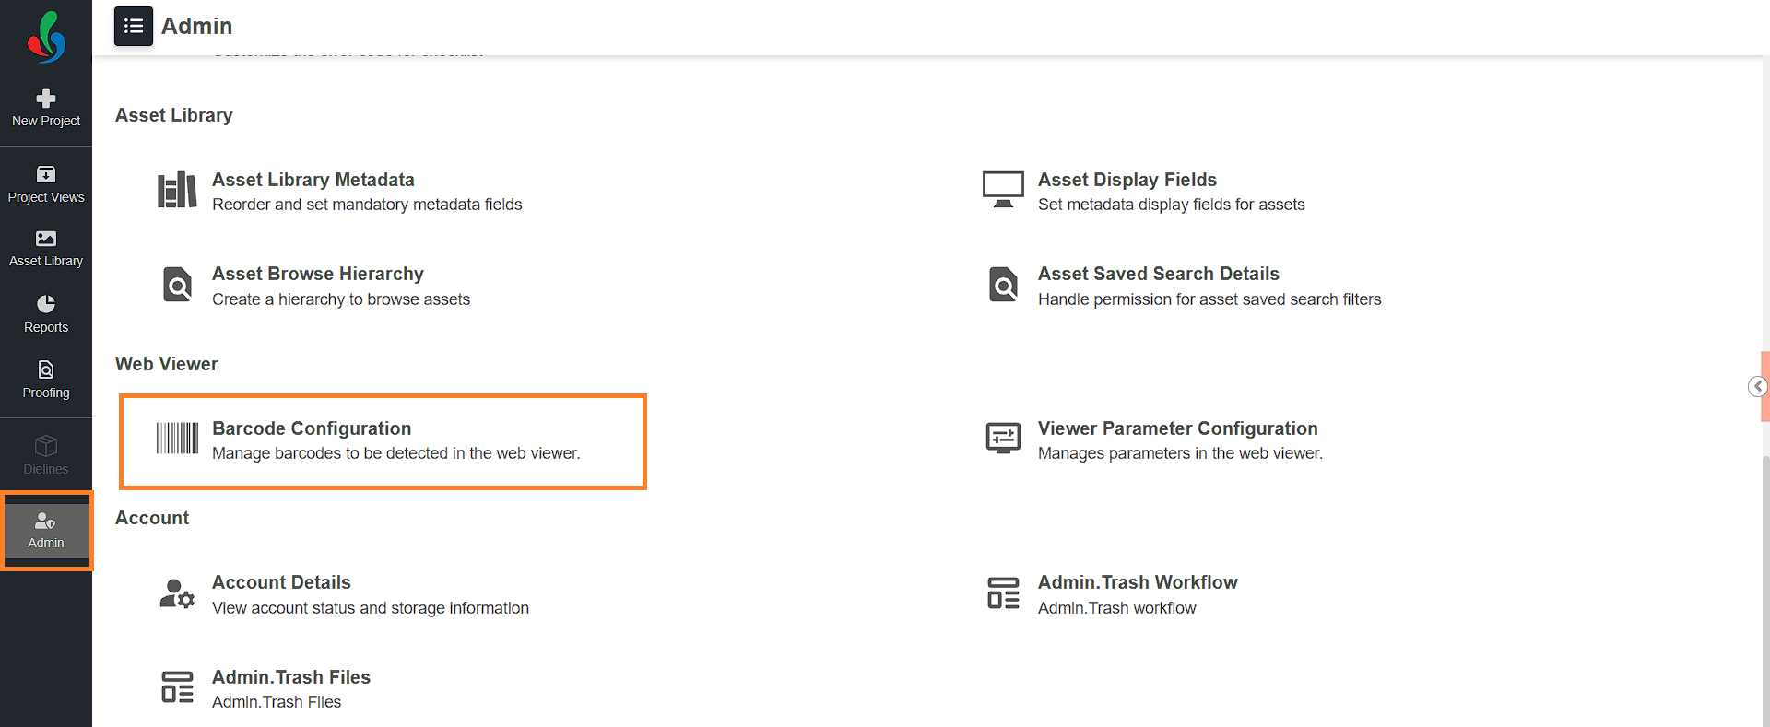Open Asset Library in the sidebar
Viewport: 1770px width, 727px height.
click(46, 249)
